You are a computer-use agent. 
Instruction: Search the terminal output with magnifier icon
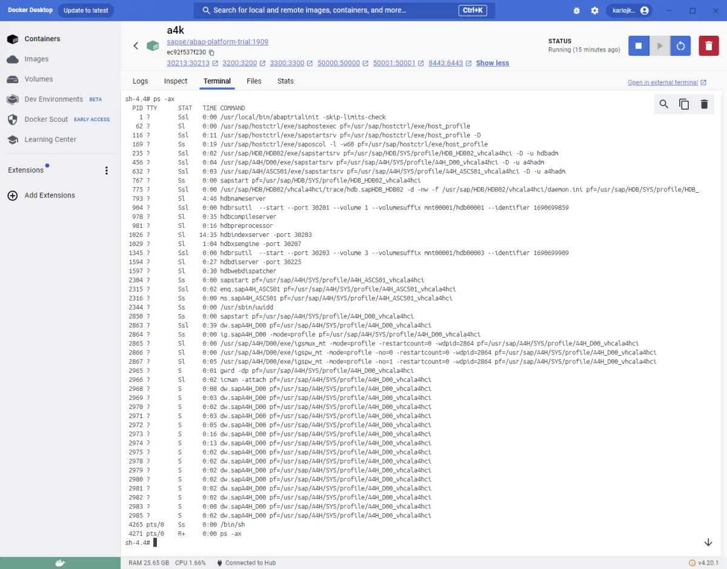[664, 104]
